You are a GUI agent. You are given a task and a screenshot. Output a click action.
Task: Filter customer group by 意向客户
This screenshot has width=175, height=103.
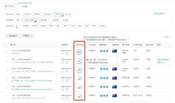tap(48, 14)
